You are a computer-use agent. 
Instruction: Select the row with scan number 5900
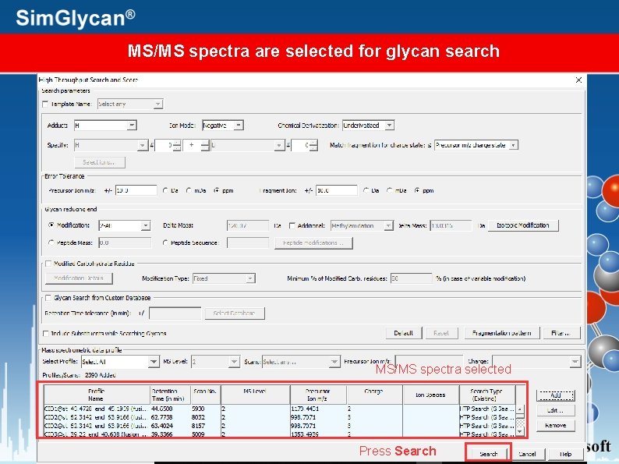(x=280, y=409)
